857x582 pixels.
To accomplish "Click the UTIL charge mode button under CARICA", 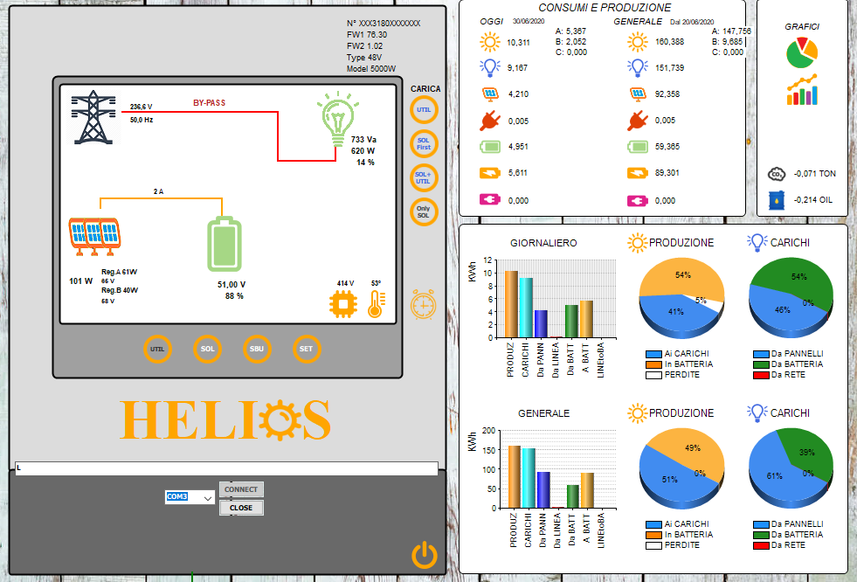I will pyautogui.click(x=424, y=110).
